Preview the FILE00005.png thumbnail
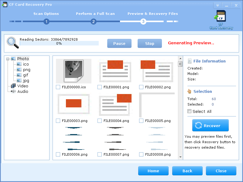 click(x=157, y=105)
